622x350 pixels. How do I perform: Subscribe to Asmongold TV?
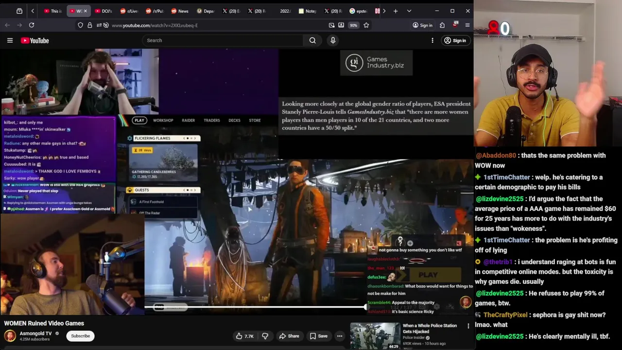coord(81,336)
